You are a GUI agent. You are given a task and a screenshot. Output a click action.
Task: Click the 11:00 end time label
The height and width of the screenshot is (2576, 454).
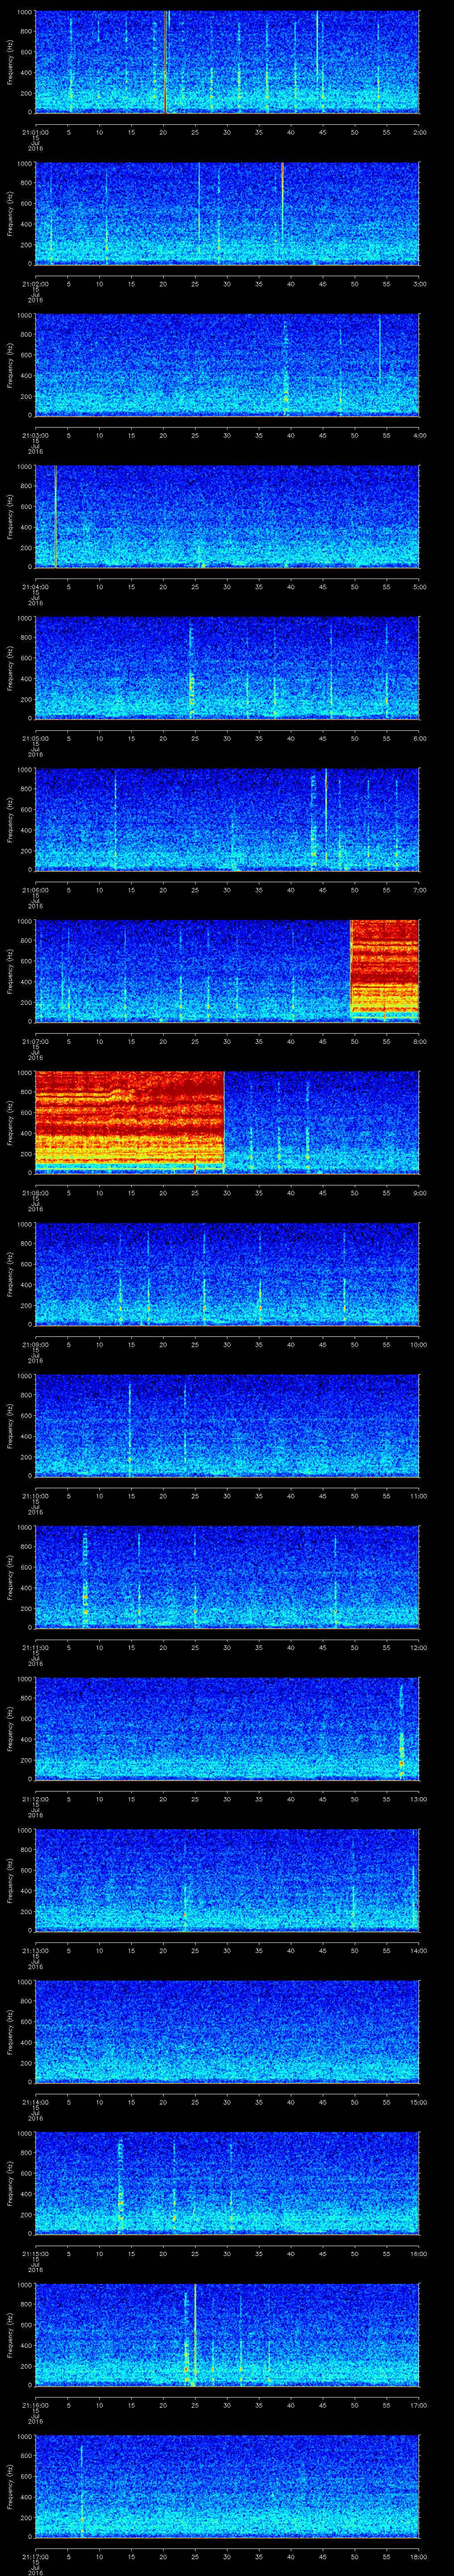click(x=418, y=1496)
